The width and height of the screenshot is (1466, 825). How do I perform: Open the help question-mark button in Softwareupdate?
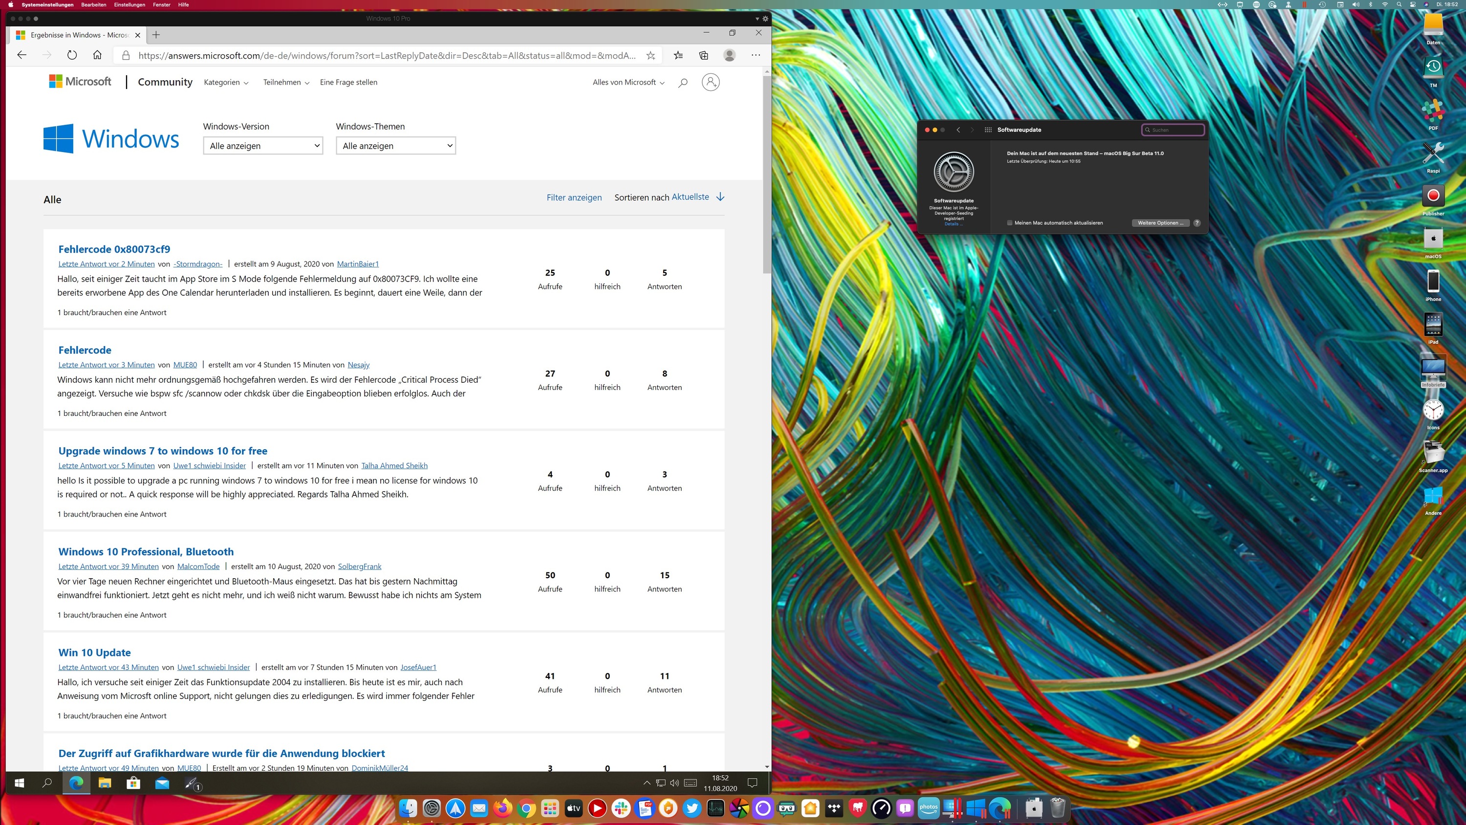coord(1197,223)
